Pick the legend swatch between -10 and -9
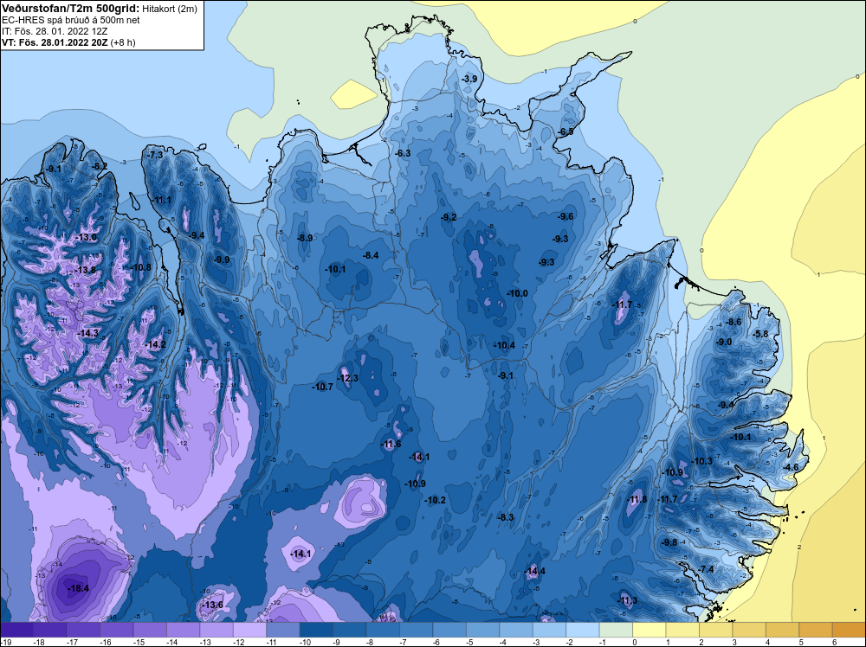 pyautogui.click(x=316, y=630)
